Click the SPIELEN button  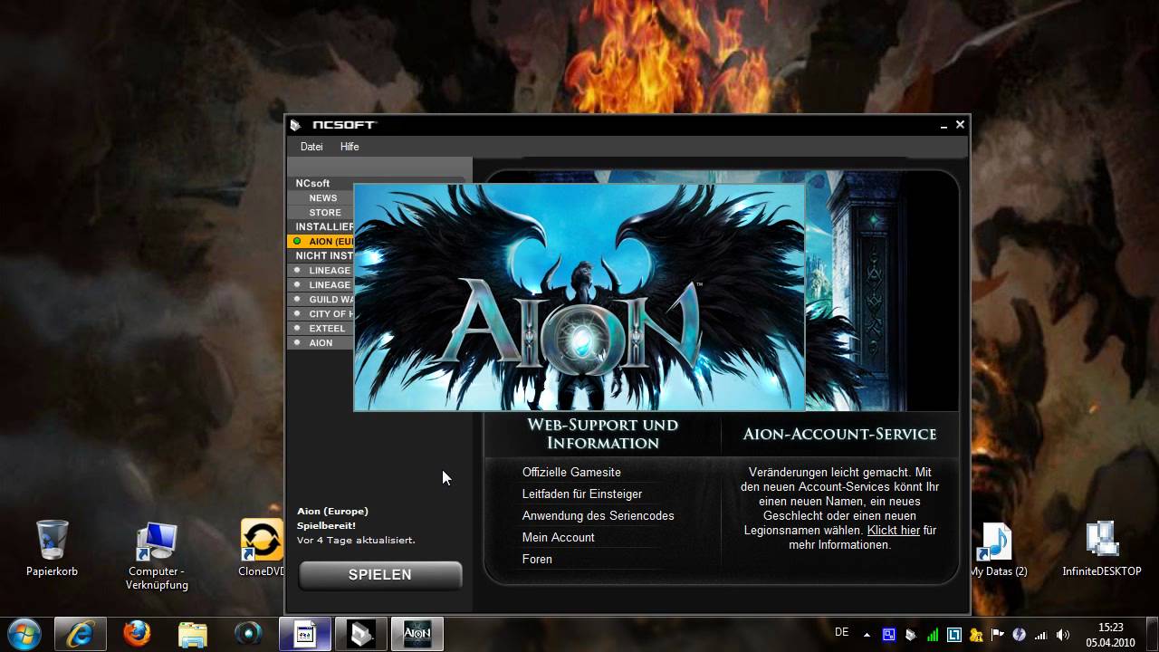(380, 575)
